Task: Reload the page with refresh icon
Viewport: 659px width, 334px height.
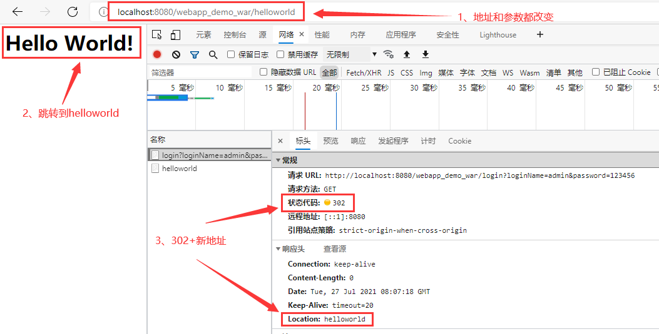Action: point(73,12)
